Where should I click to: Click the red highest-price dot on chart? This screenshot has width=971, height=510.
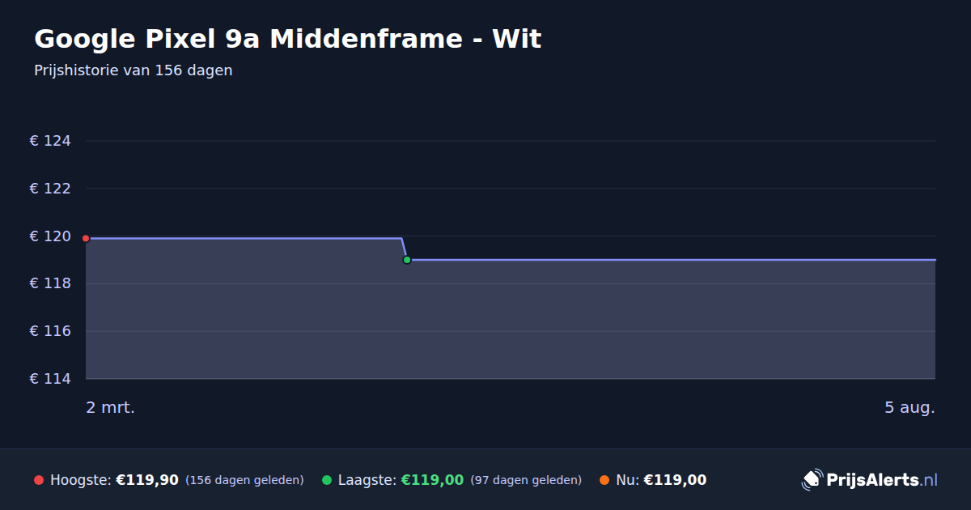pyautogui.click(x=86, y=238)
